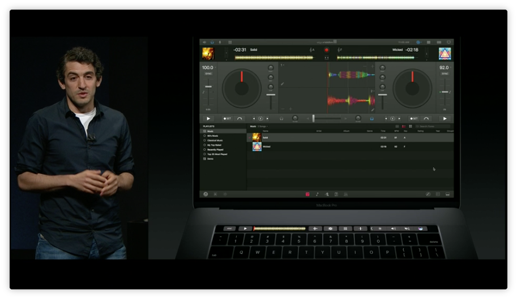Click the plus zoom icon on waveform 1
Image resolution: width=517 pixels, height=299 pixels.
pos(373,66)
